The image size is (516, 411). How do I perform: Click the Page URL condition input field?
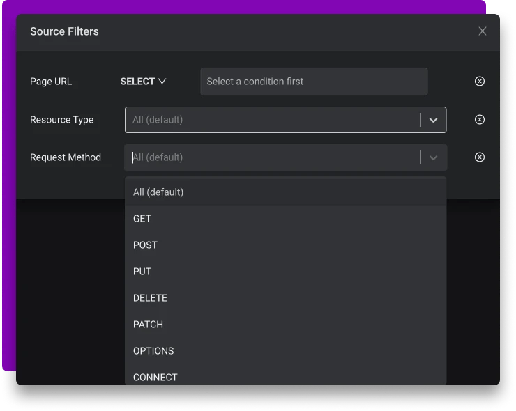[x=314, y=82]
